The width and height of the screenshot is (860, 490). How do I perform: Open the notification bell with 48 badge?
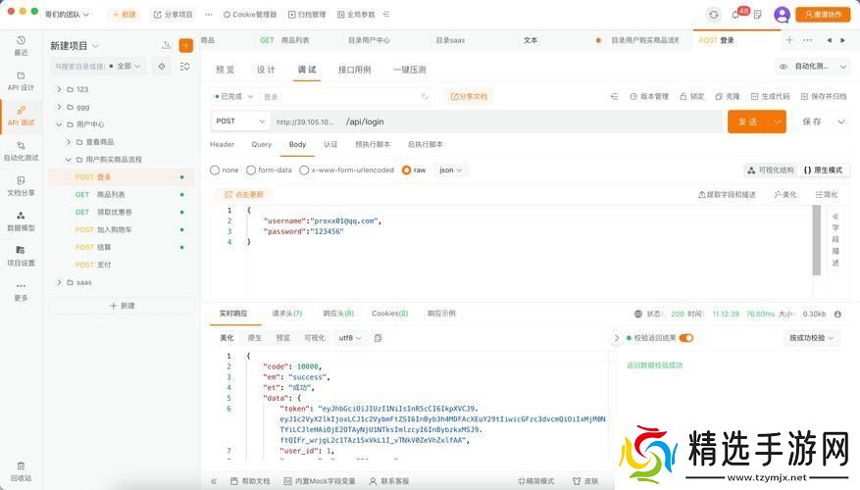point(736,15)
